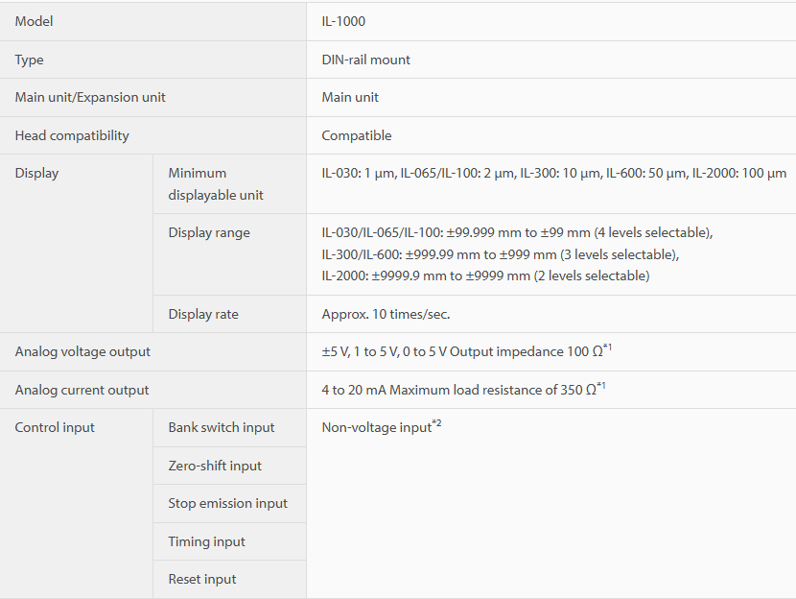Click the Compatible value text

[x=357, y=135]
